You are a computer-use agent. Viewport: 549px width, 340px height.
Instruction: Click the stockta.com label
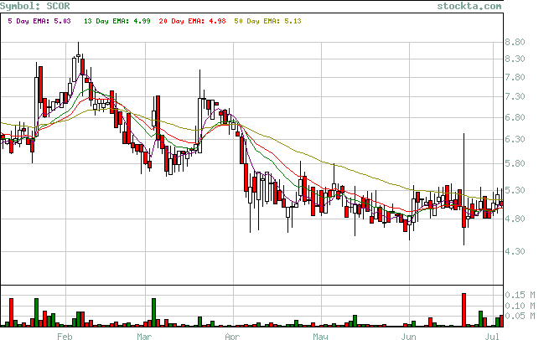click(469, 6)
